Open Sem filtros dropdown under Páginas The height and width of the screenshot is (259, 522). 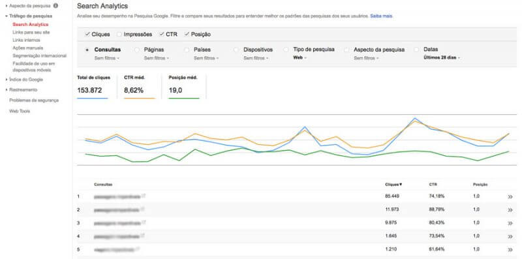(157, 58)
